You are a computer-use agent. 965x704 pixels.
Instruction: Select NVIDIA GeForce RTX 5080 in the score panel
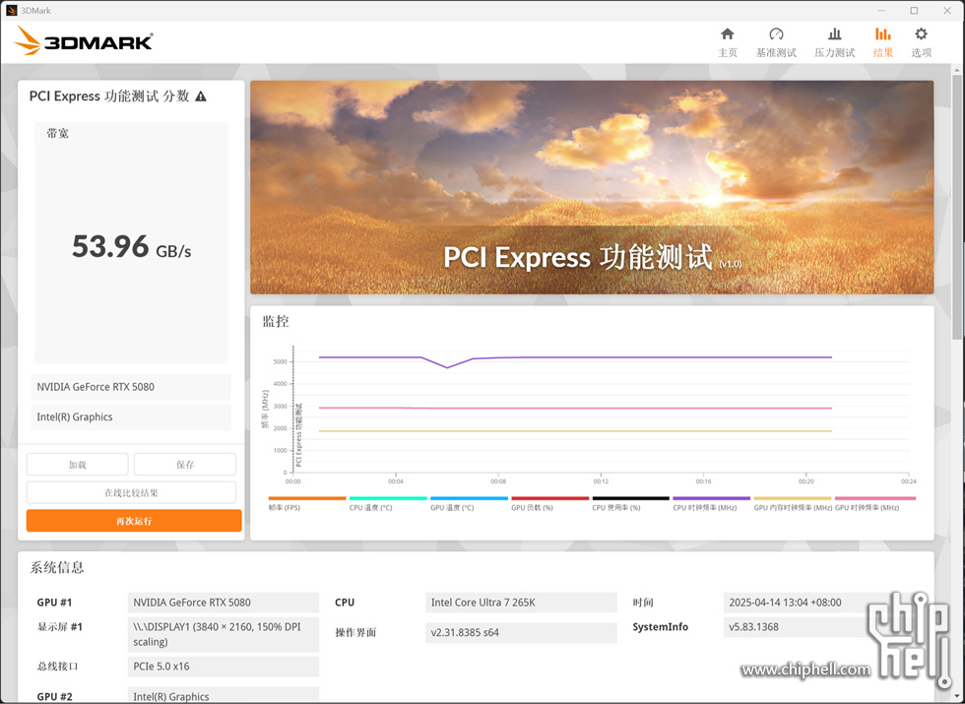130,387
